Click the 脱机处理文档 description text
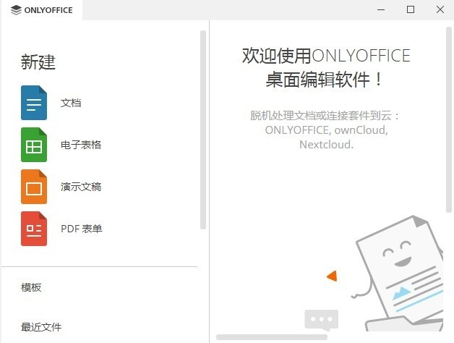The image size is (454, 343). tap(326, 130)
